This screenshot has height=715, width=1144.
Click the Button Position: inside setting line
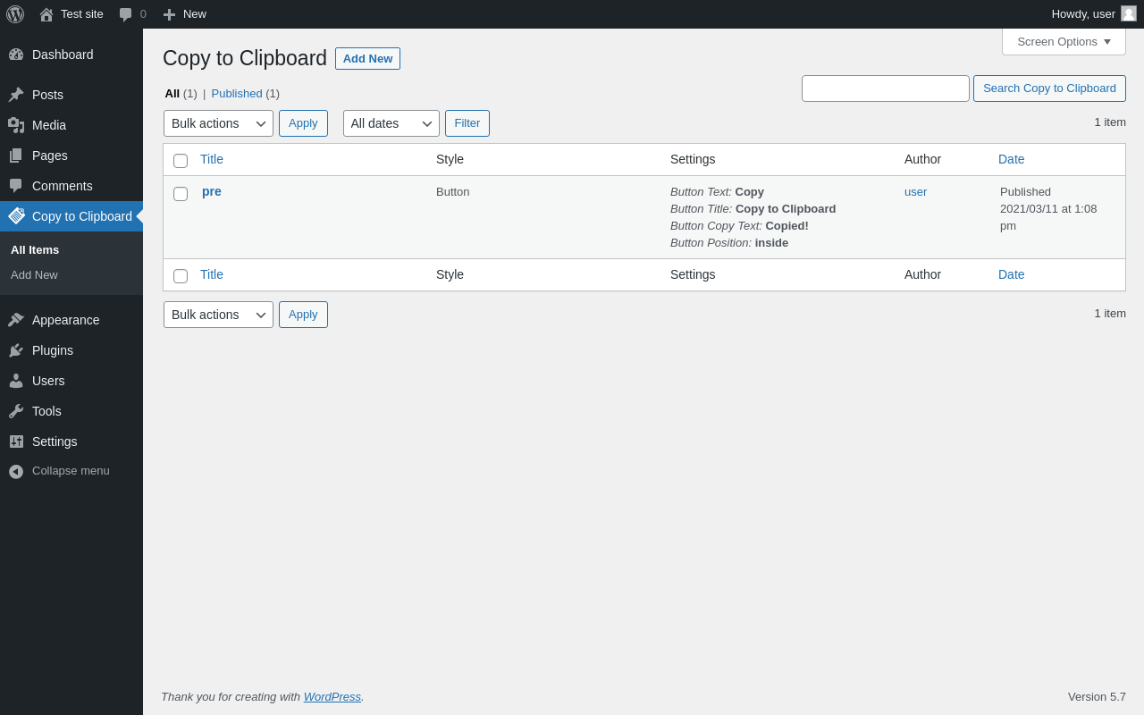click(729, 242)
